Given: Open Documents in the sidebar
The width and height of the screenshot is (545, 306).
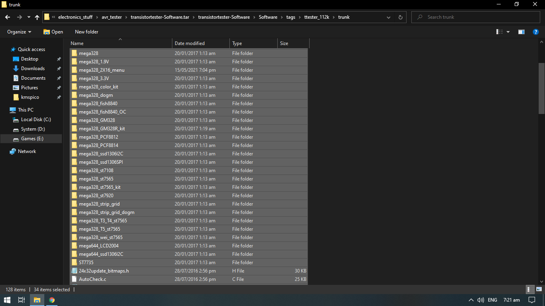Looking at the screenshot, I should pyautogui.click(x=33, y=78).
